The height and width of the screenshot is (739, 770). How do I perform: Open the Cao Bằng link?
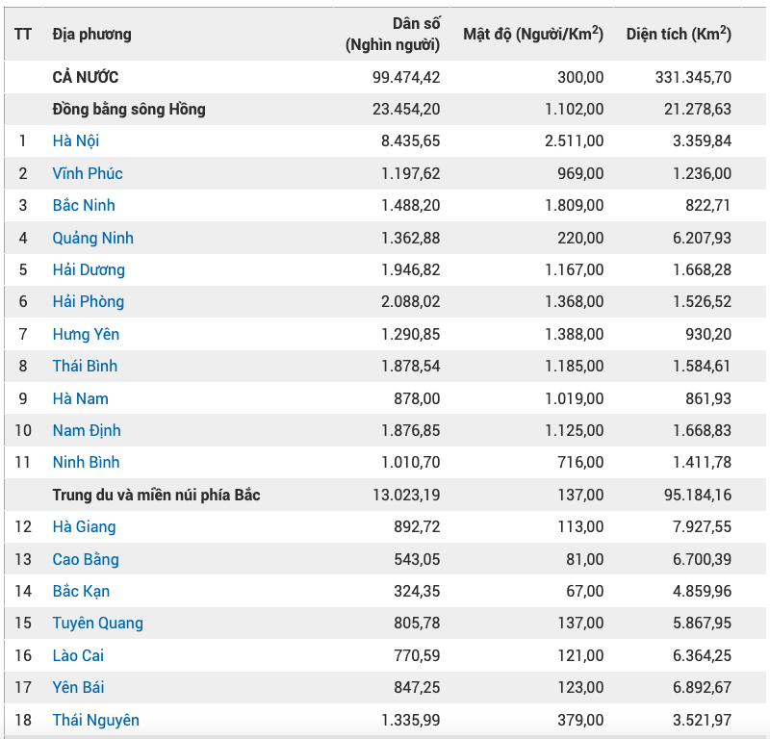[x=86, y=559]
